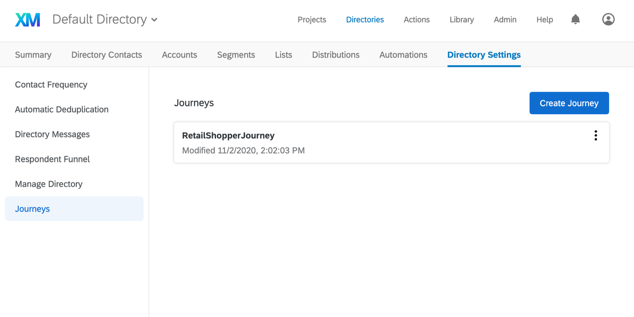The image size is (634, 317).
Task: Click the XM logo
Action: [28, 20]
